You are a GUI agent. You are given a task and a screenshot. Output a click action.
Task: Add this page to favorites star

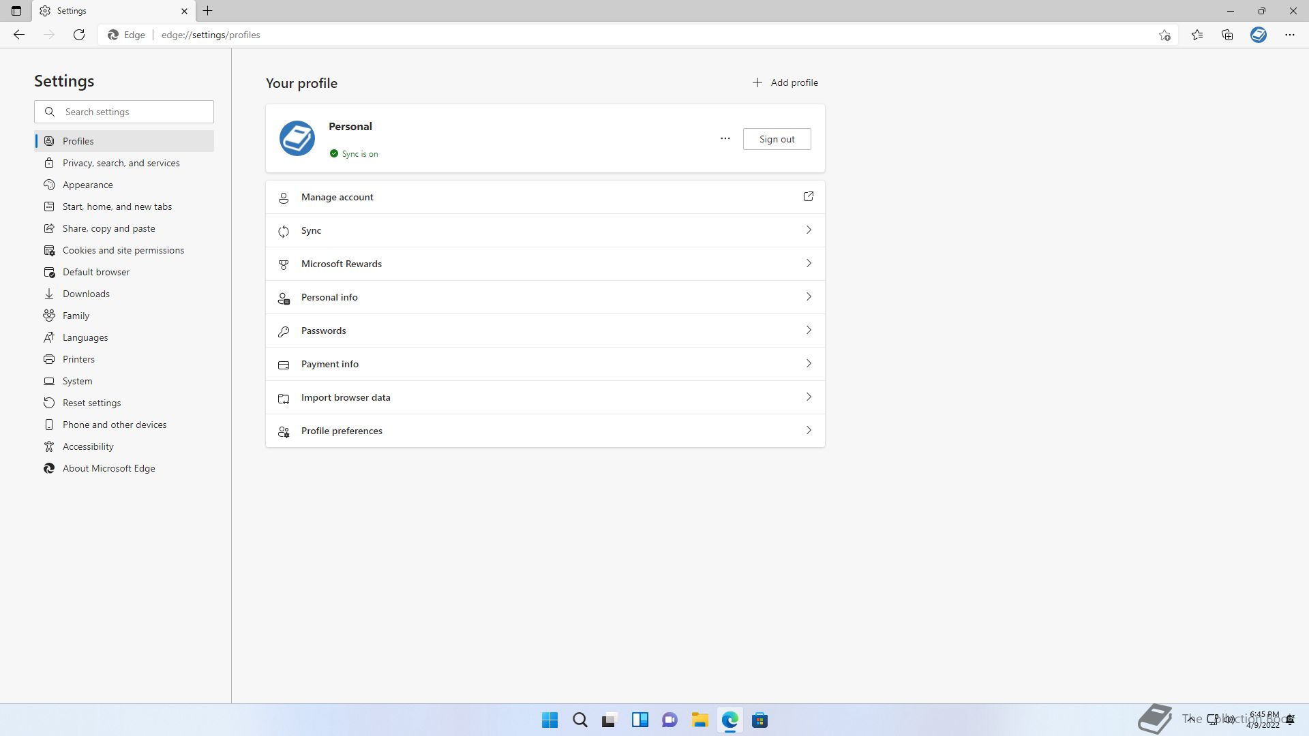pyautogui.click(x=1164, y=35)
